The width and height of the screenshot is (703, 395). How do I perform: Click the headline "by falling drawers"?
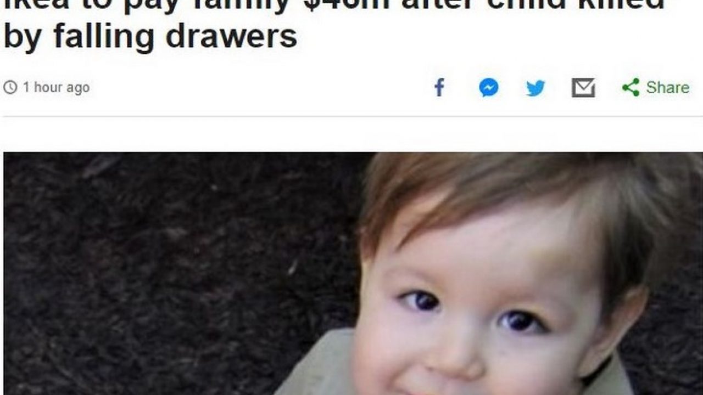tap(150, 36)
